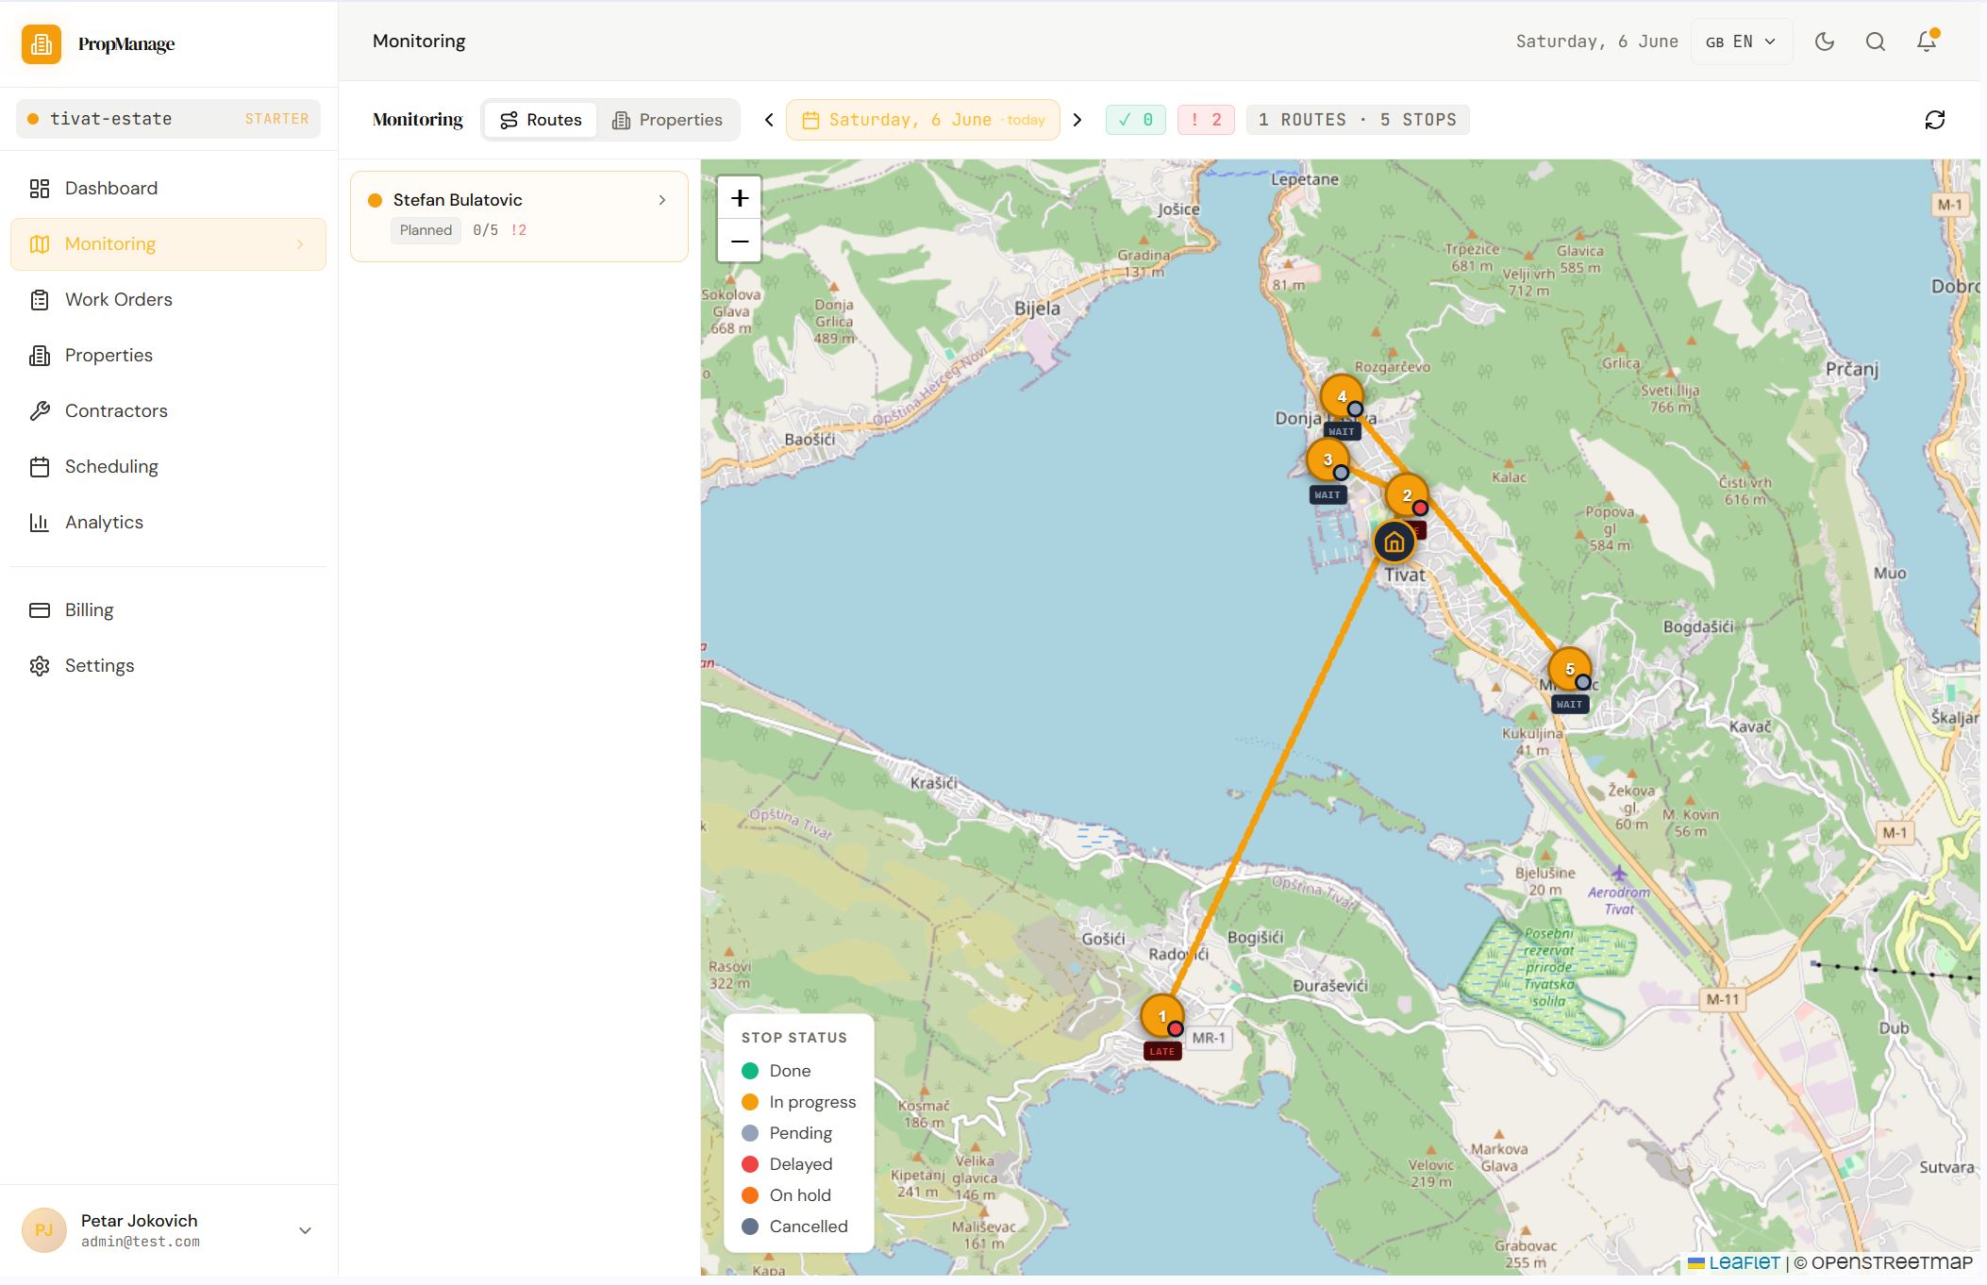Click the Settings gear icon
The height and width of the screenshot is (1285, 1987).
[x=40, y=666]
